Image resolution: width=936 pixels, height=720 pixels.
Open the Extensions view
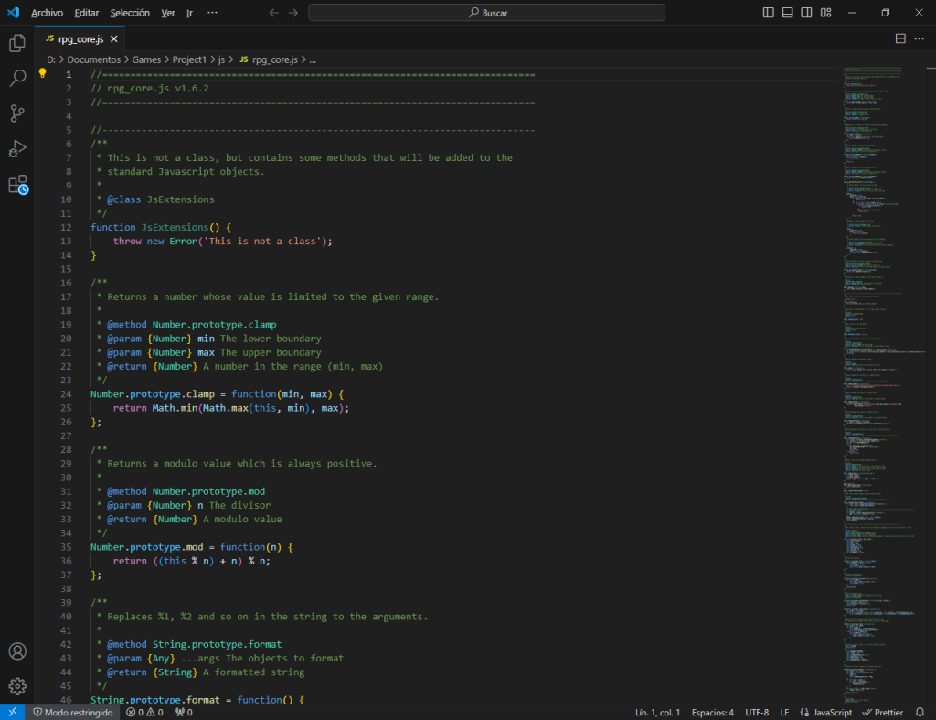[17, 184]
